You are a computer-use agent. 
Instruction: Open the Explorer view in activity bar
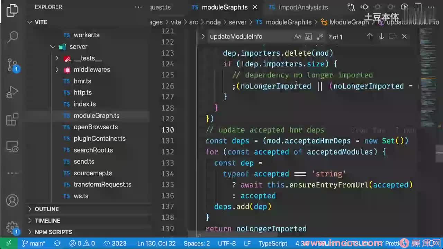[x=12, y=10]
